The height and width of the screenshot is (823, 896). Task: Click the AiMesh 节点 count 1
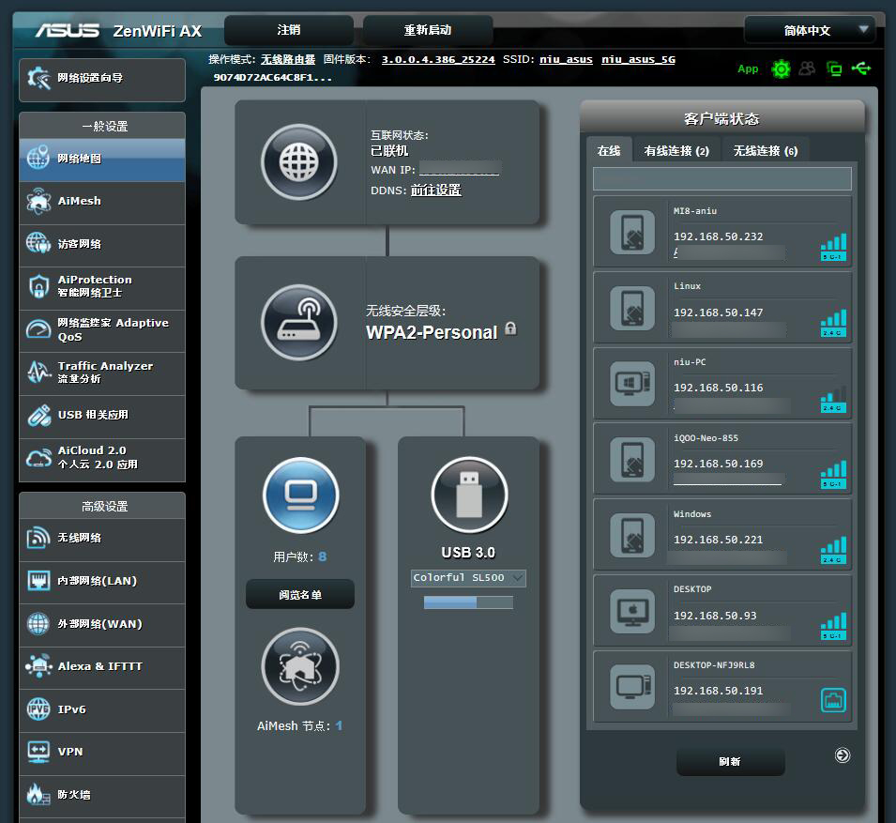[x=339, y=725]
